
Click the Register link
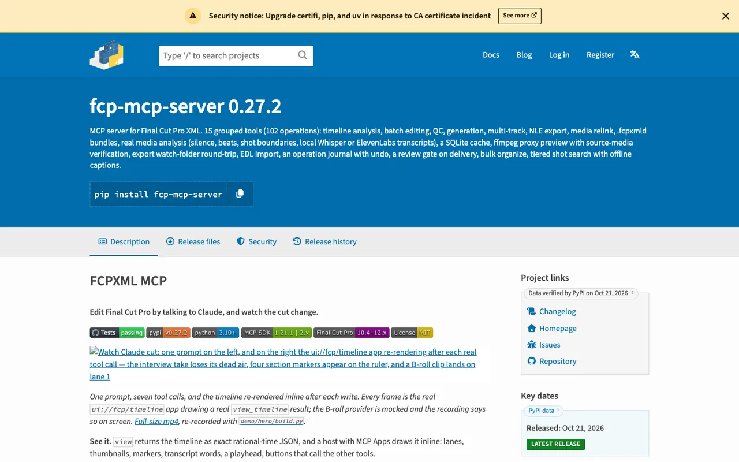tap(600, 55)
